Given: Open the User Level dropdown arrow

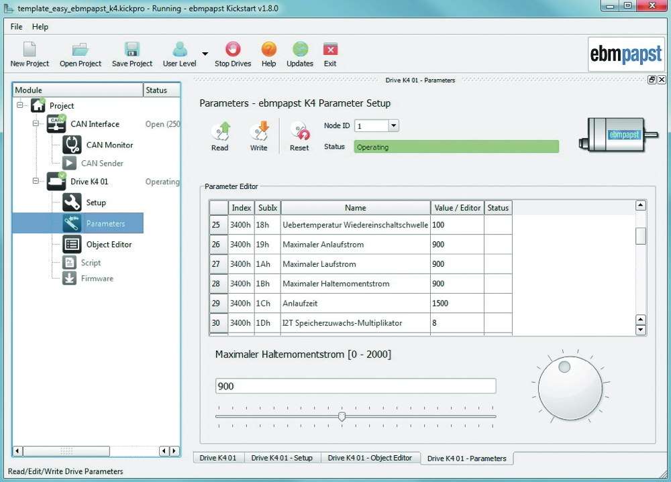Looking at the screenshot, I should 205,54.
